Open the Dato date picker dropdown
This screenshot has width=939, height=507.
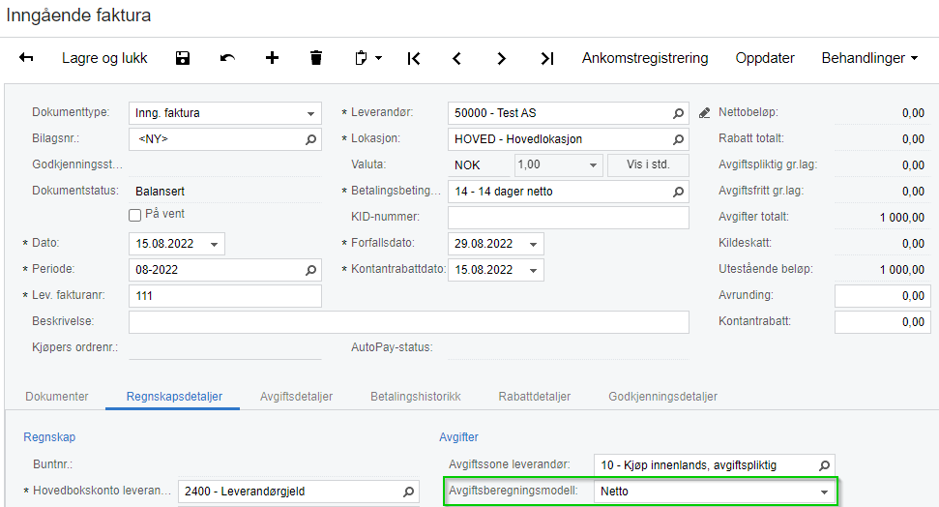click(215, 244)
